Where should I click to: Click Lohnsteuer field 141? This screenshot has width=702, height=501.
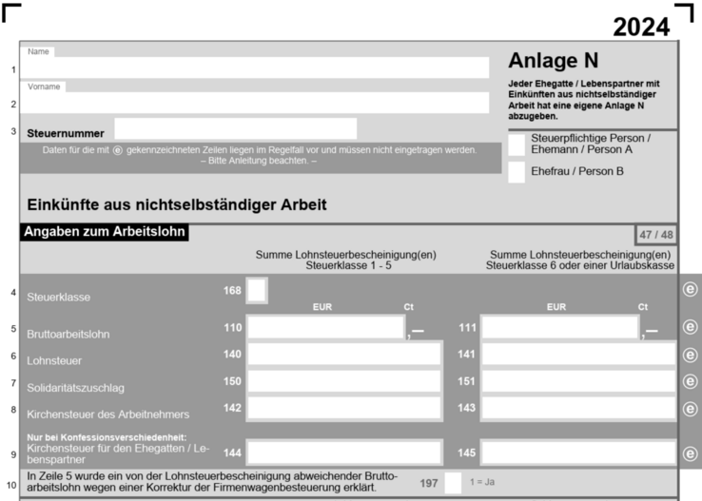(x=578, y=355)
